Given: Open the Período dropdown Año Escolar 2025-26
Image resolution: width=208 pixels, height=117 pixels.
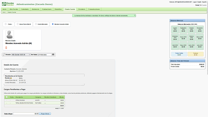Looking at the screenshot, I should click(x=21, y=55).
